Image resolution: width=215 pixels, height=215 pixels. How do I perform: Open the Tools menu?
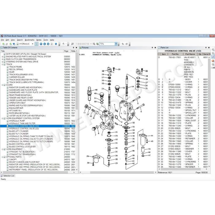click(46, 40)
